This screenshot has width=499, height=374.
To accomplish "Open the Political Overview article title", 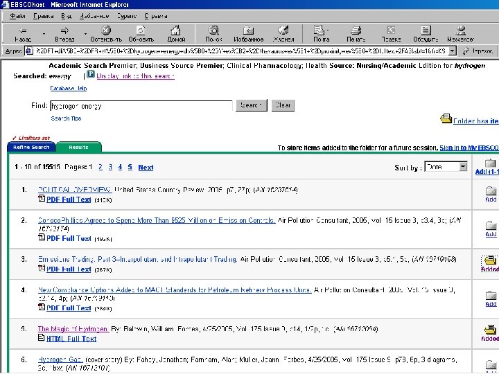I will [75, 190].
